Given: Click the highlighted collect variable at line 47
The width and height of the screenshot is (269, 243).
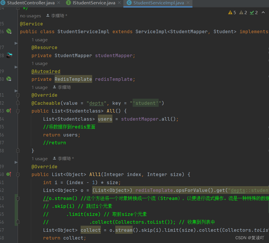Looking at the screenshot, I should click(x=91, y=230).
